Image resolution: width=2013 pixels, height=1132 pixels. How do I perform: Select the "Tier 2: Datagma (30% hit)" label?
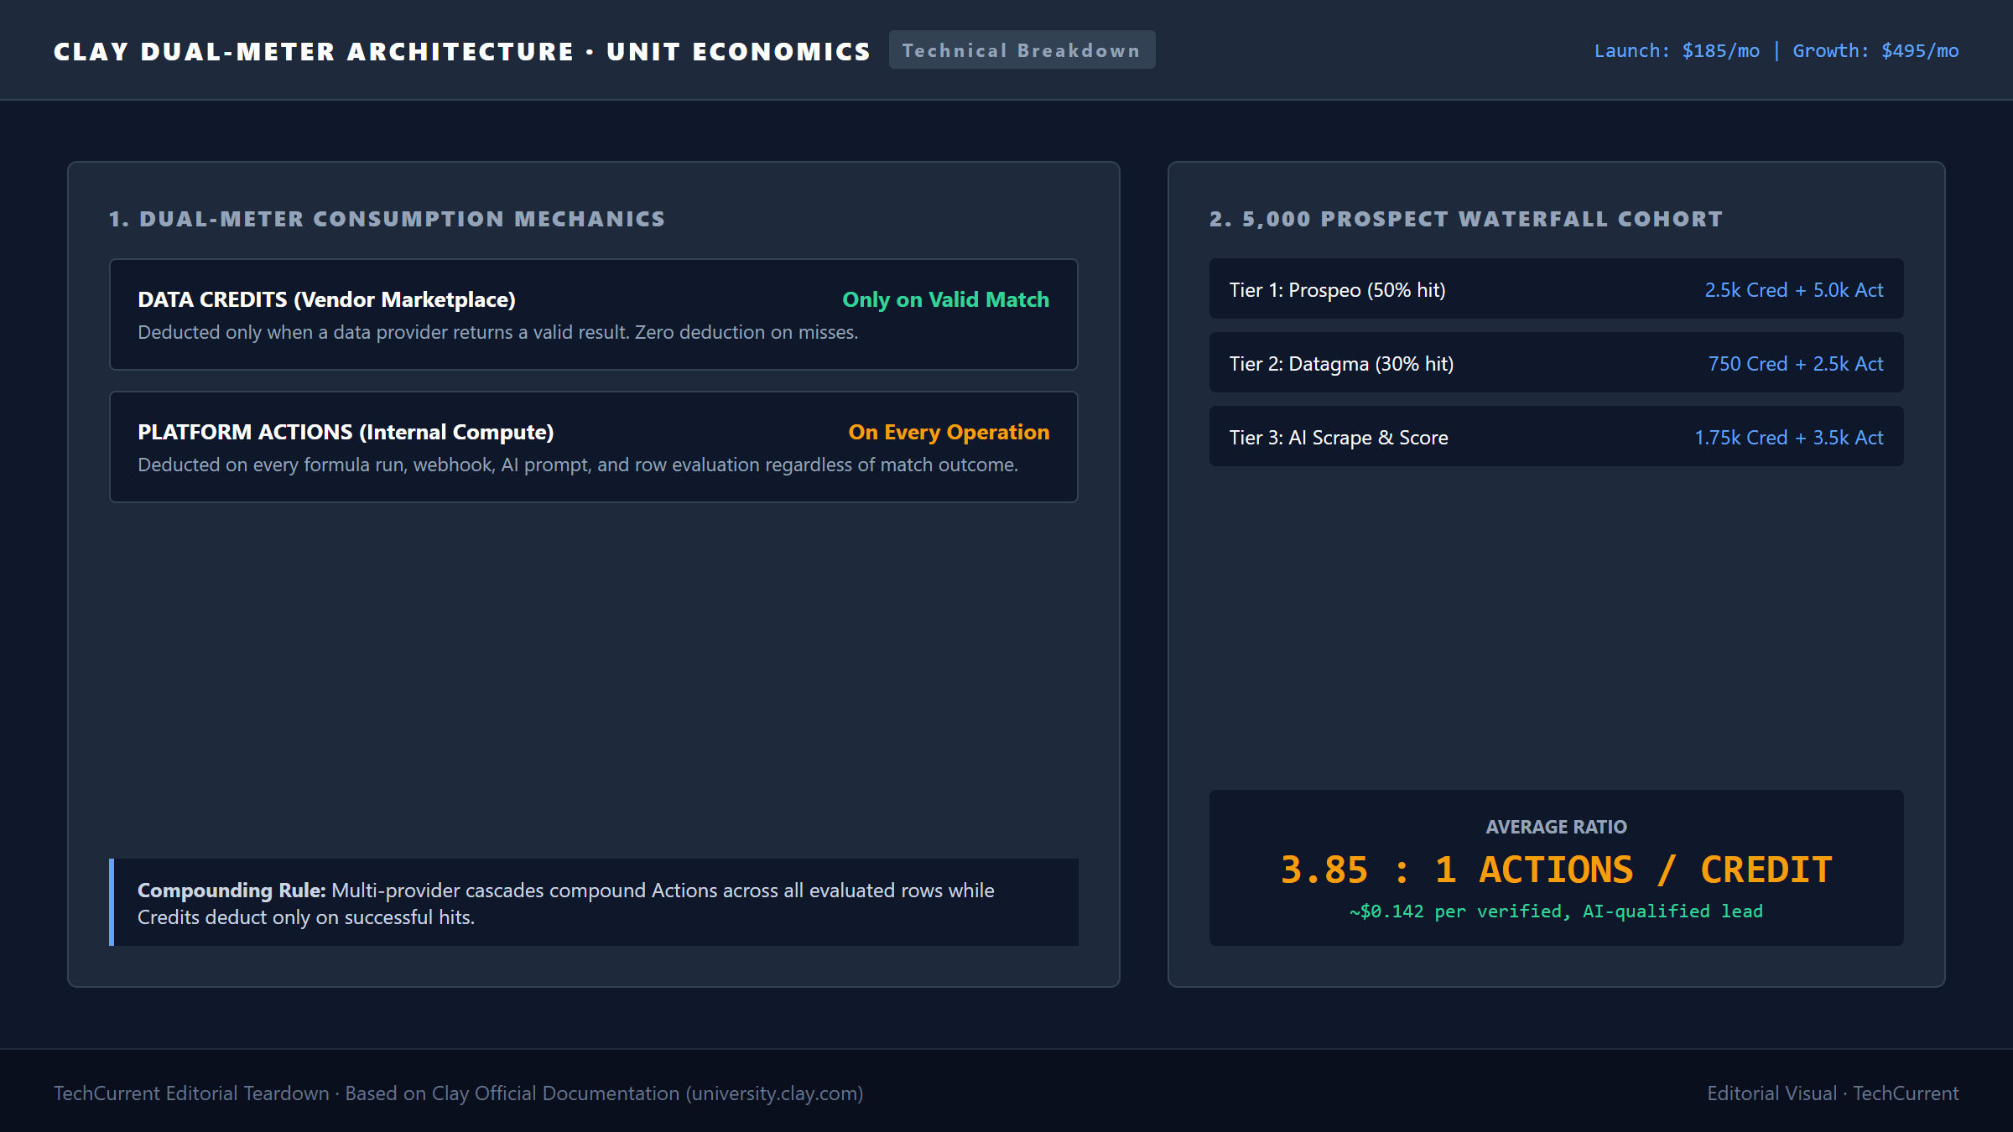coord(1342,364)
